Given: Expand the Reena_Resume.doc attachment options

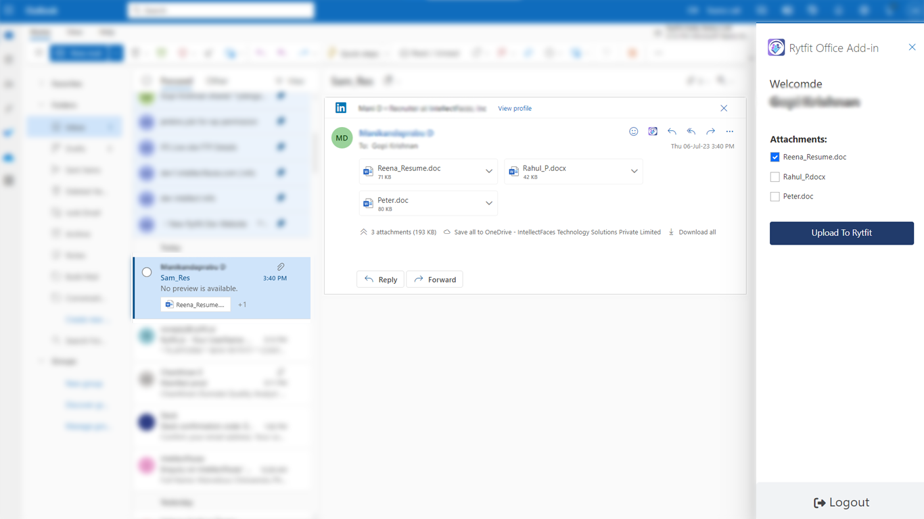Looking at the screenshot, I should 489,172.
